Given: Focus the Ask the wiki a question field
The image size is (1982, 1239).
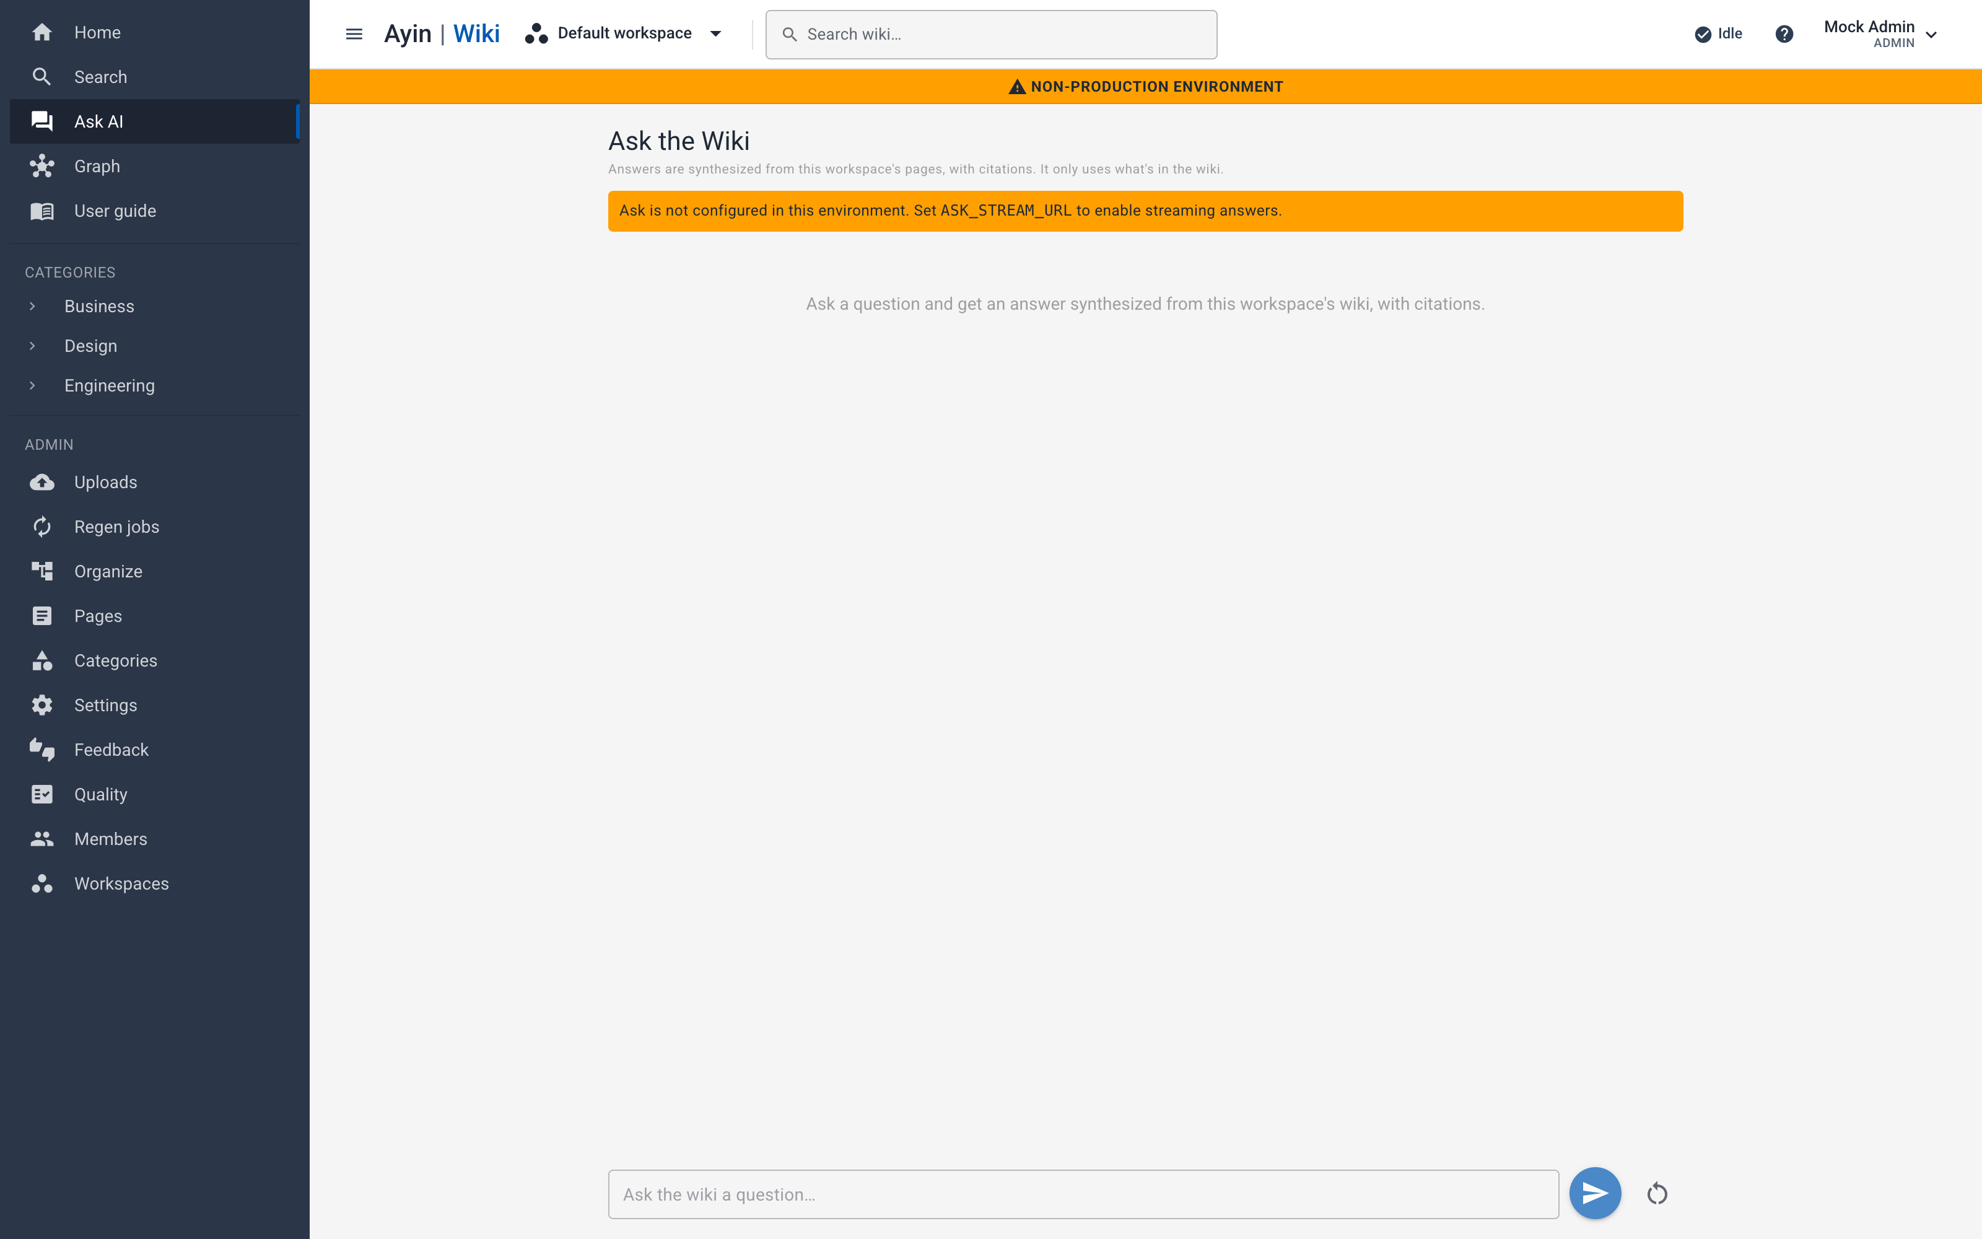Looking at the screenshot, I should click(1083, 1194).
